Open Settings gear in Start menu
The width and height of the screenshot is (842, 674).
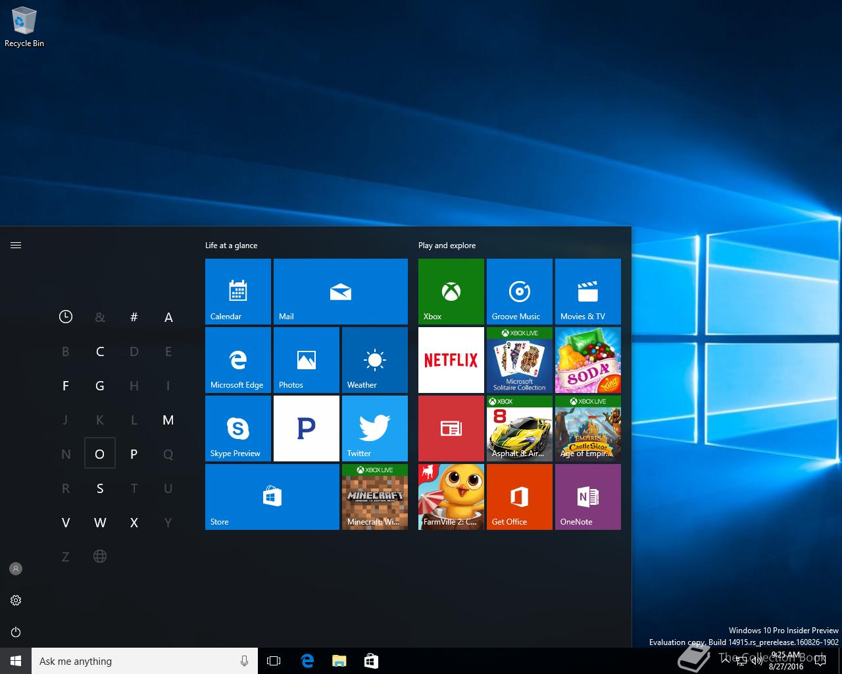coord(16,600)
